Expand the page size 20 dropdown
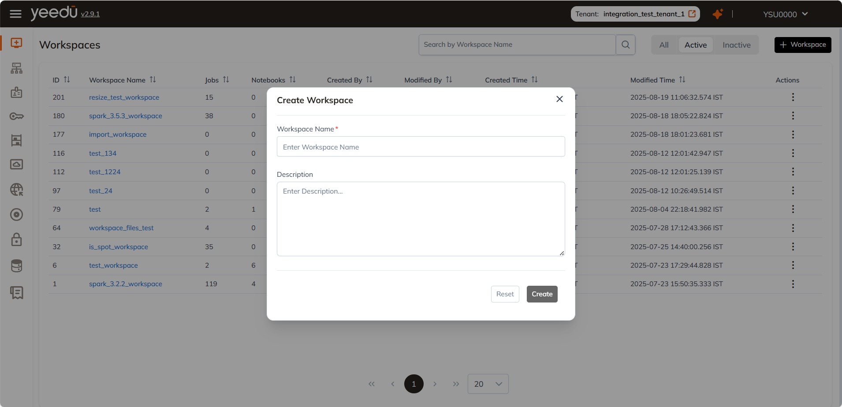Screen dimensions: 842x407 pyautogui.click(x=488, y=384)
